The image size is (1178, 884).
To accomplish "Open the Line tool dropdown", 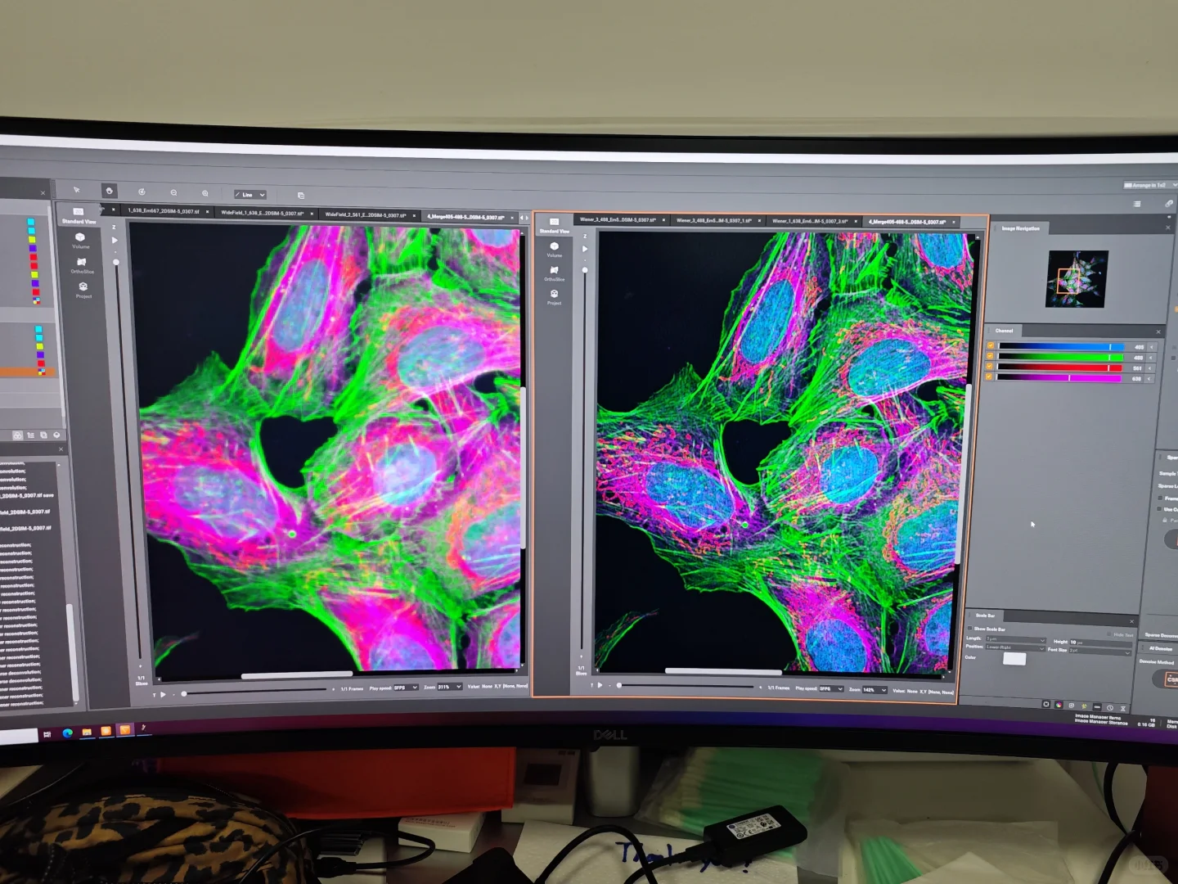I will click(250, 195).
